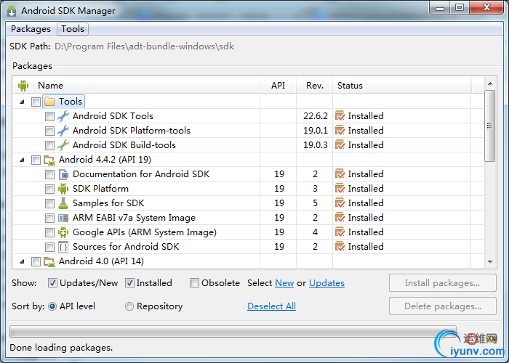The width and height of the screenshot is (509, 363).
Task: Click the Android SDK Manager title bar icon
Action: [x=12, y=11]
